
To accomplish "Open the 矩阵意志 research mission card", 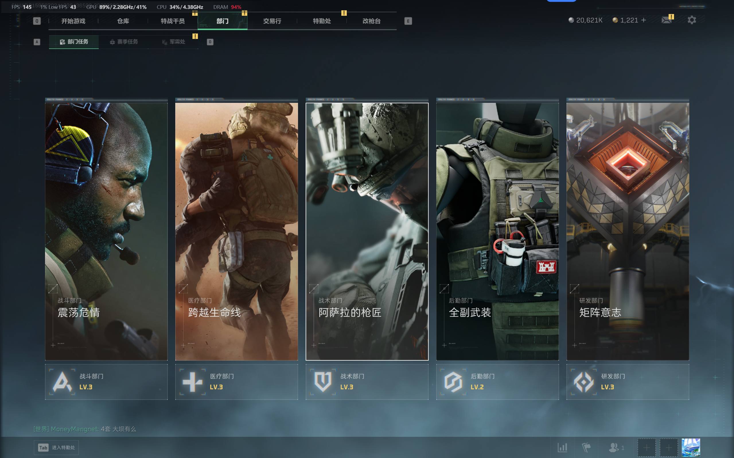I will coord(628,231).
